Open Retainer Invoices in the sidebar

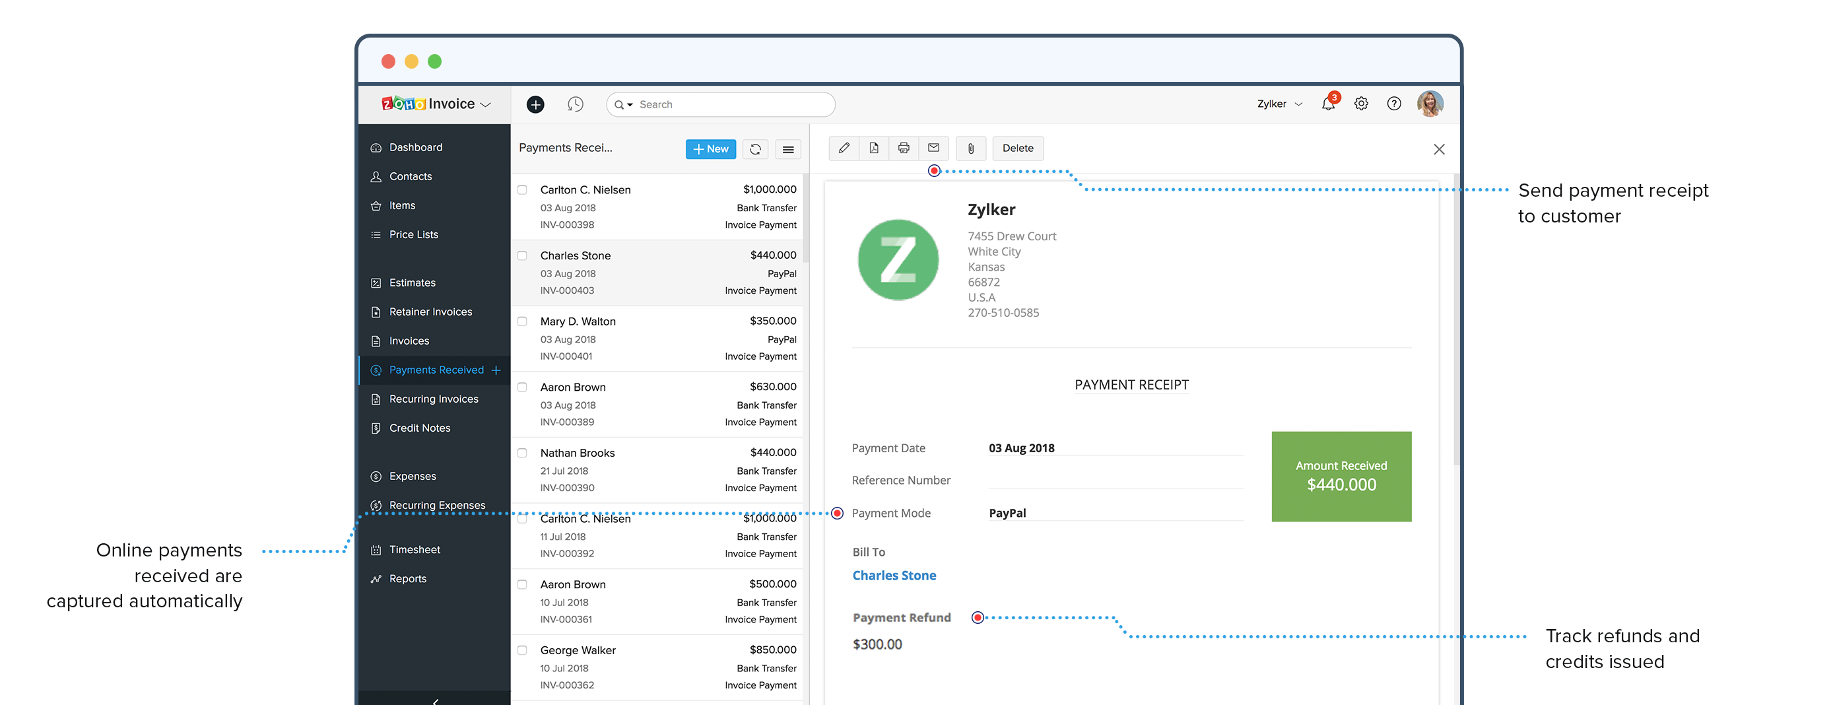(434, 312)
